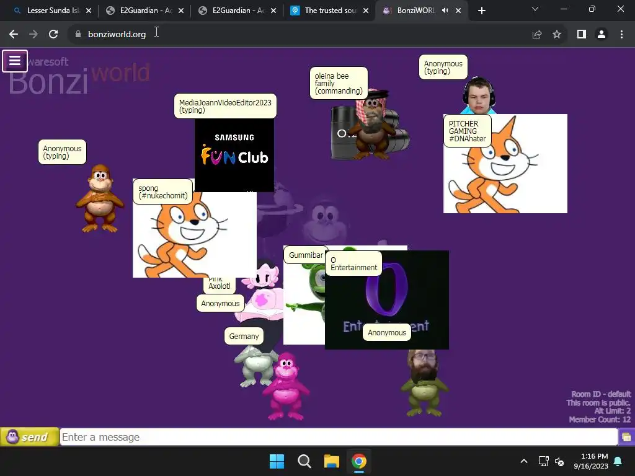Click the yellow icon right of message field
Screen dimensions: 635x476
626,437
